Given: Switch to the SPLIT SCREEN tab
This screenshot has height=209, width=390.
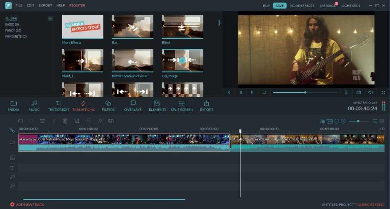Looking at the screenshot, I should (x=182, y=106).
